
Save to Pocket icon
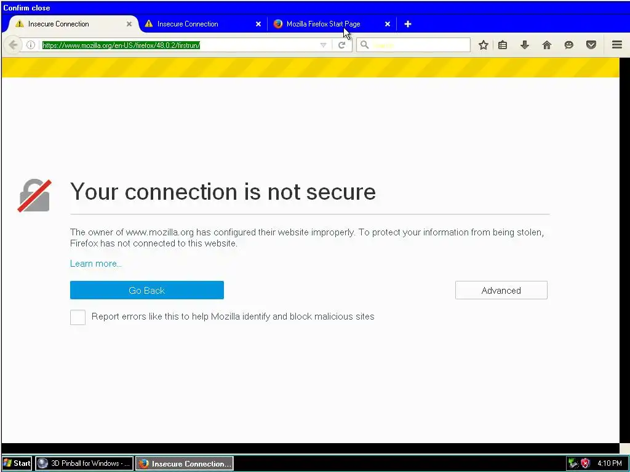click(x=591, y=45)
